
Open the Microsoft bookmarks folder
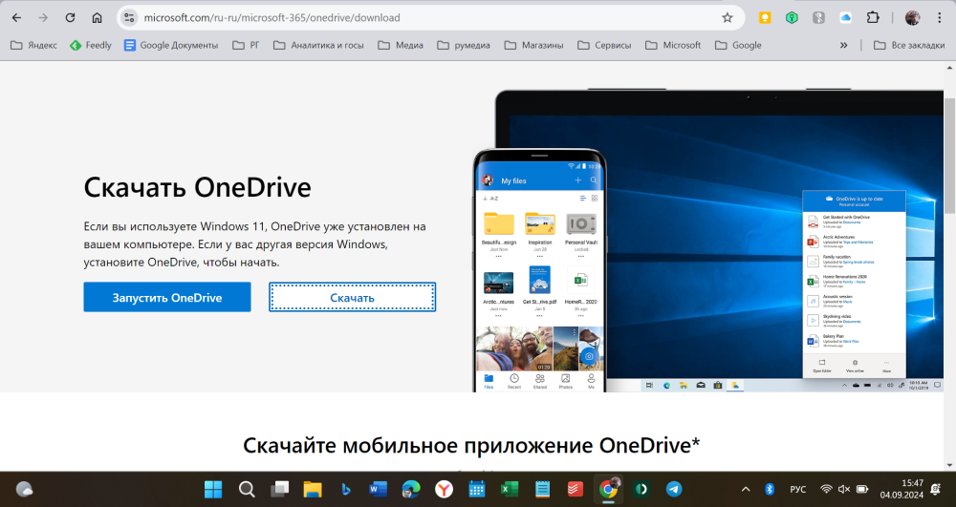click(x=673, y=45)
